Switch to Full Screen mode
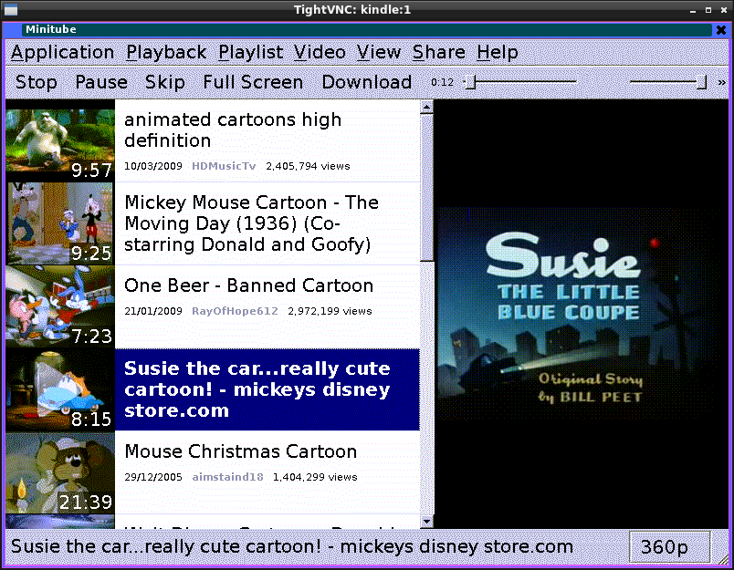This screenshot has width=734, height=570. click(x=253, y=82)
